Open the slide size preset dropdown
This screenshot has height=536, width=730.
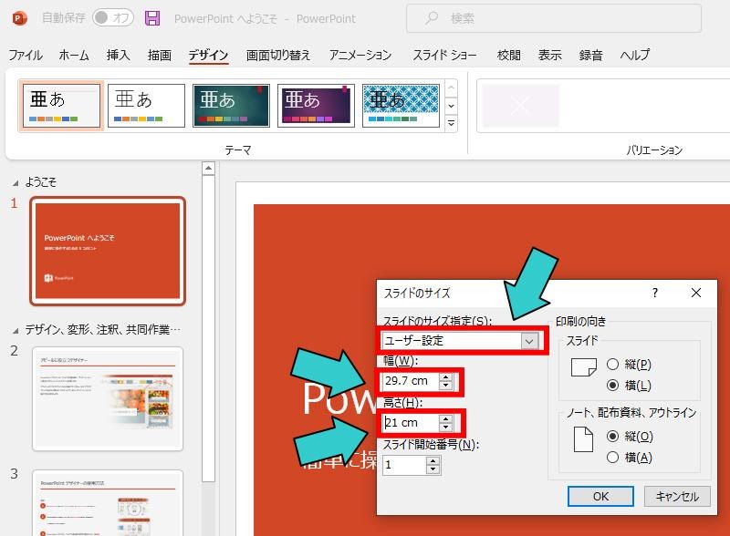coord(528,340)
